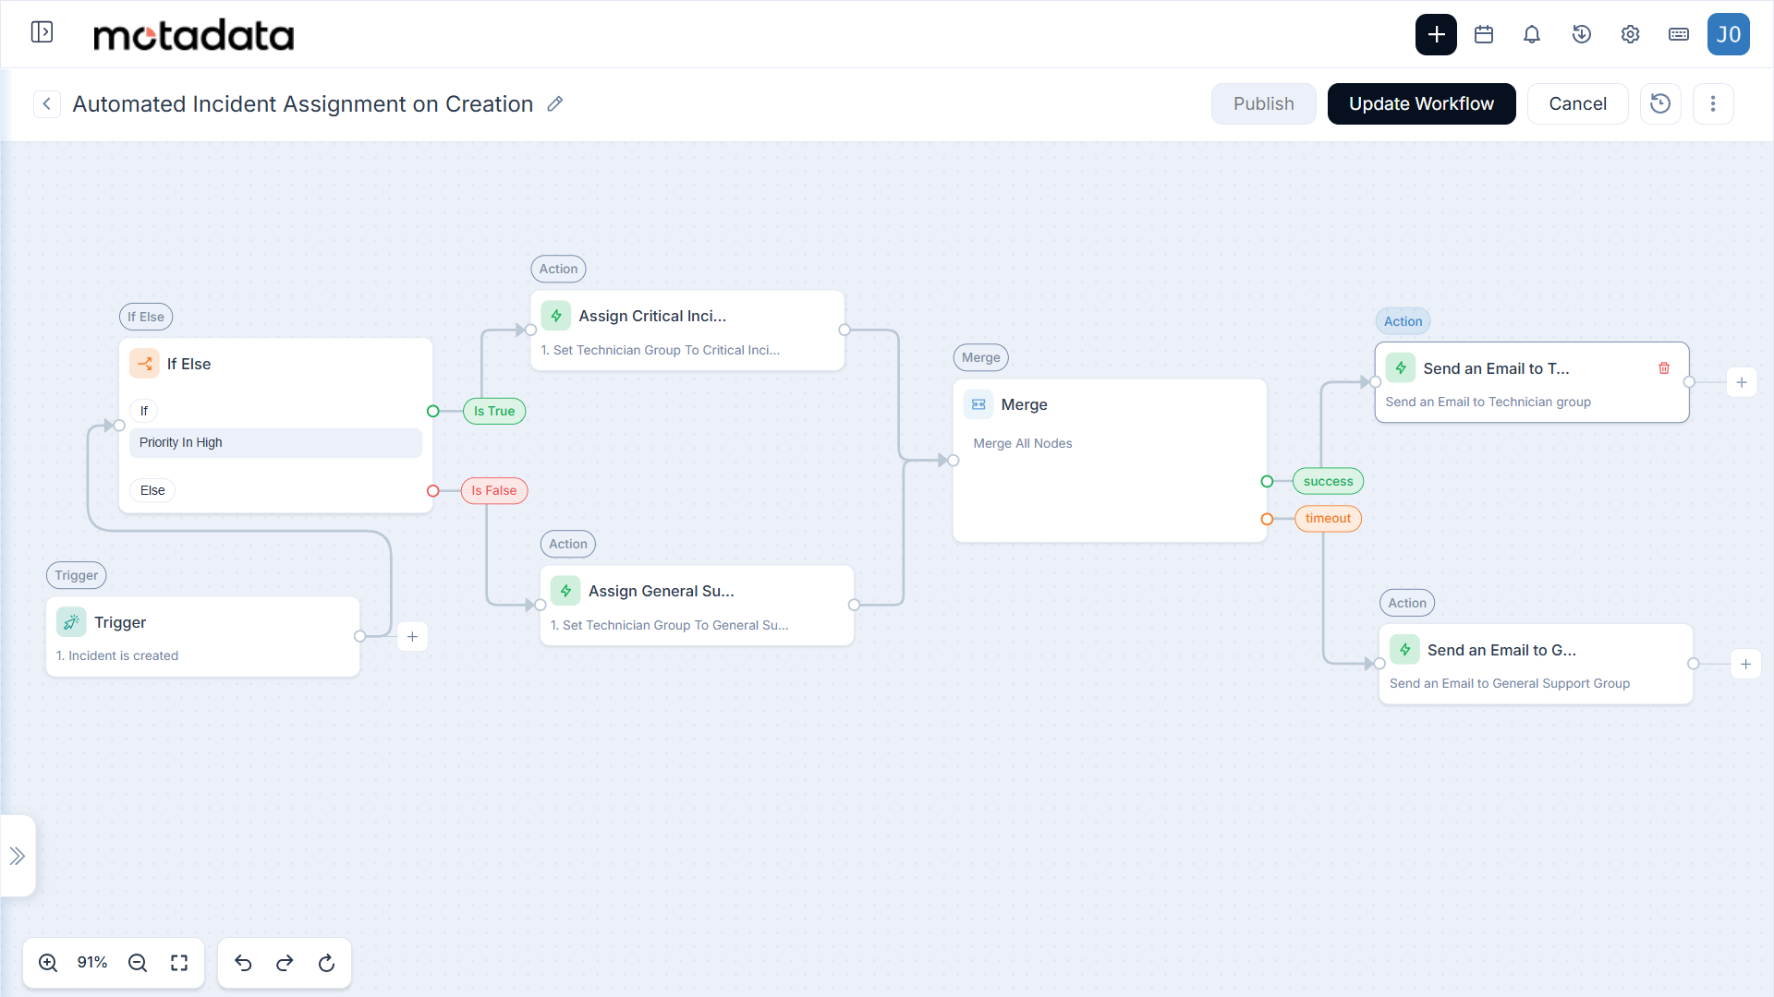Select the If Else node icon
This screenshot has width=1774, height=997.
click(144, 364)
